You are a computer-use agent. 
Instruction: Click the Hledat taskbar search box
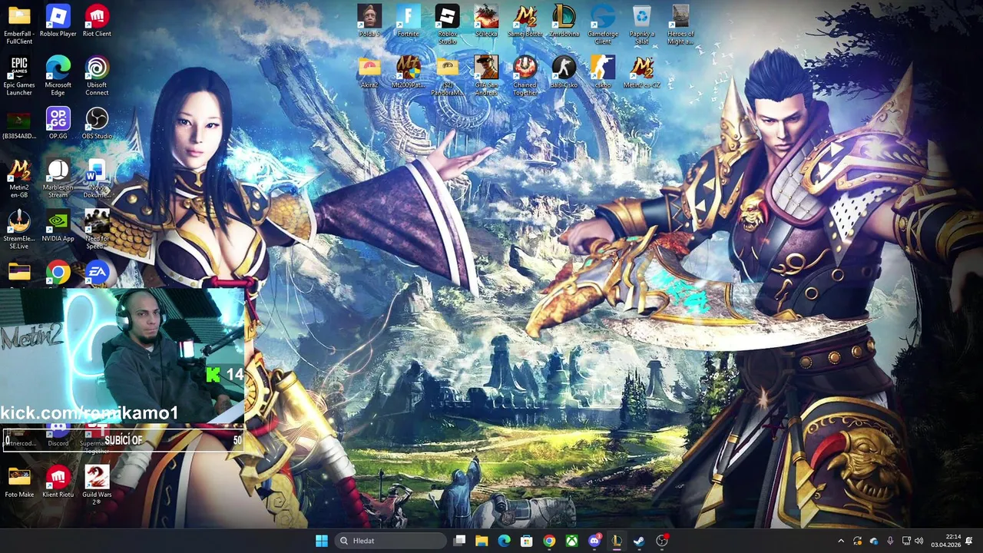(x=391, y=541)
